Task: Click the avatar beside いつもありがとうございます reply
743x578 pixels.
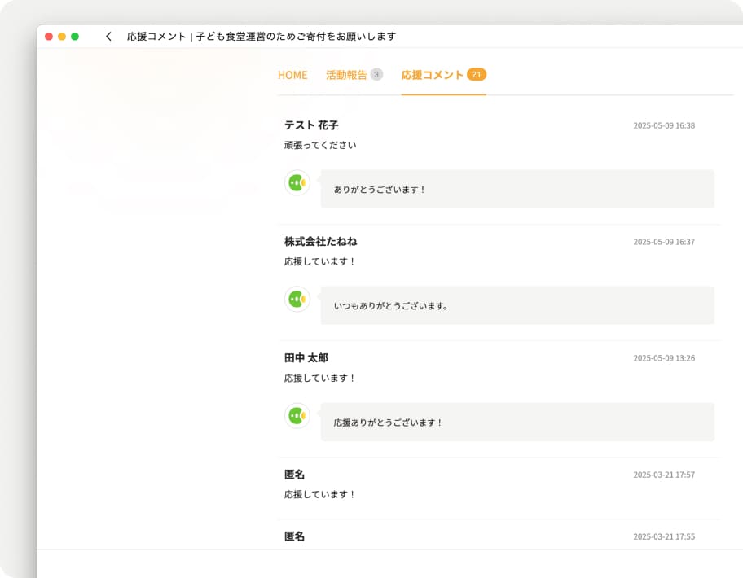Action: 297,300
